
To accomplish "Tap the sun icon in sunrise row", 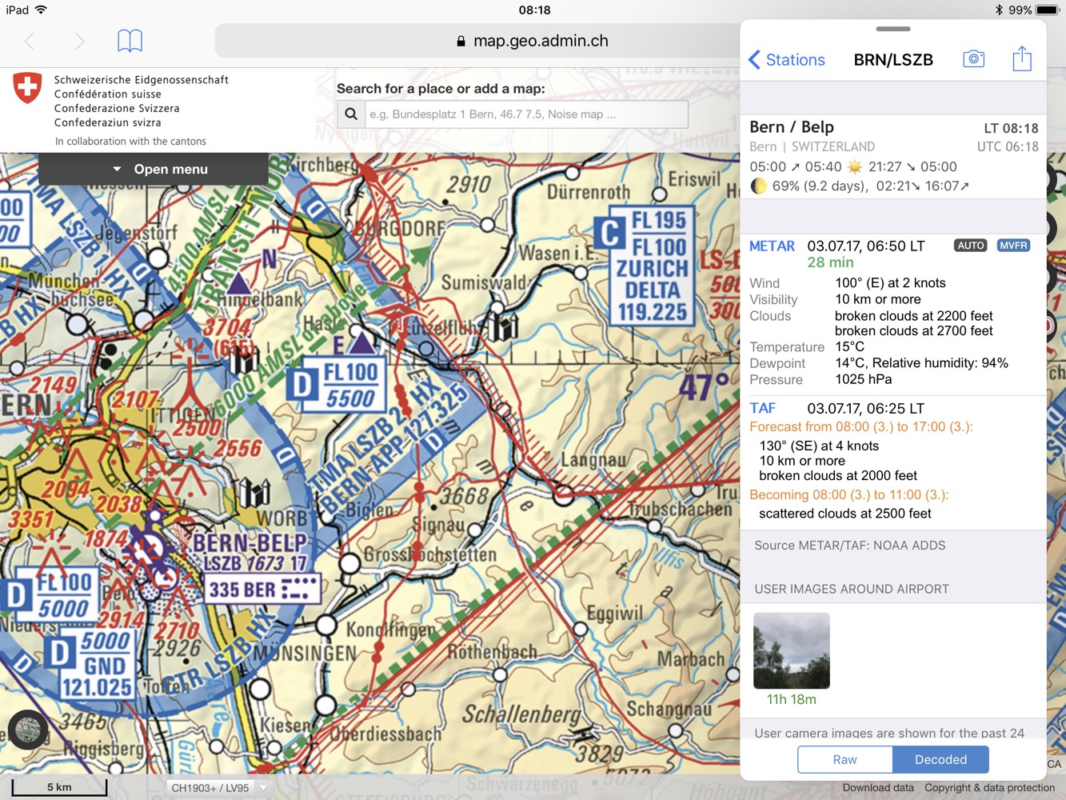I will click(855, 167).
